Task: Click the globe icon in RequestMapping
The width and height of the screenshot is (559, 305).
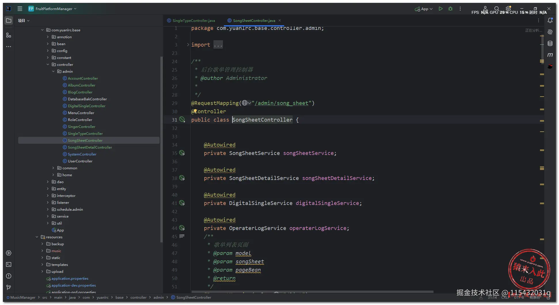Action: click(245, 103)
